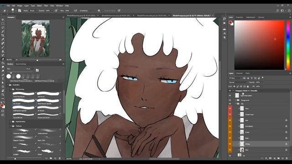Open the Filter menu
The height and width of the screenshot is (164, 292).
[x=46, y=6]
